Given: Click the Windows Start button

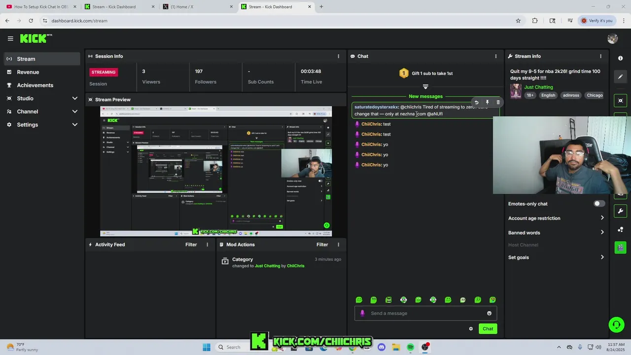Looking at the screenshot, I should 206,347.
